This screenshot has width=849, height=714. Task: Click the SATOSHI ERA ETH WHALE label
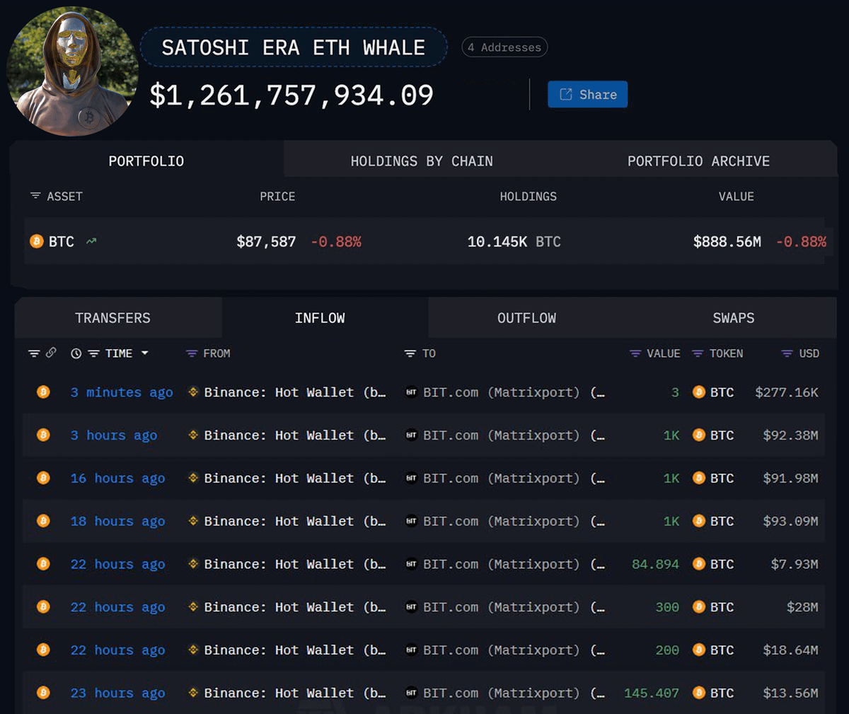(294, 47)
